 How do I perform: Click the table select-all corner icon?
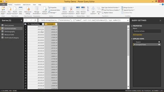(25, 24)
